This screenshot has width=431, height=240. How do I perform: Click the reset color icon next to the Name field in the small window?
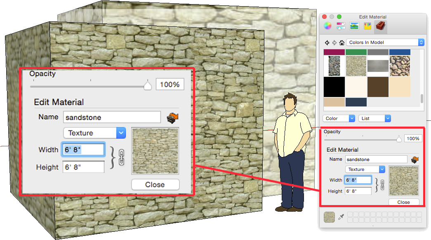point(414,159)
